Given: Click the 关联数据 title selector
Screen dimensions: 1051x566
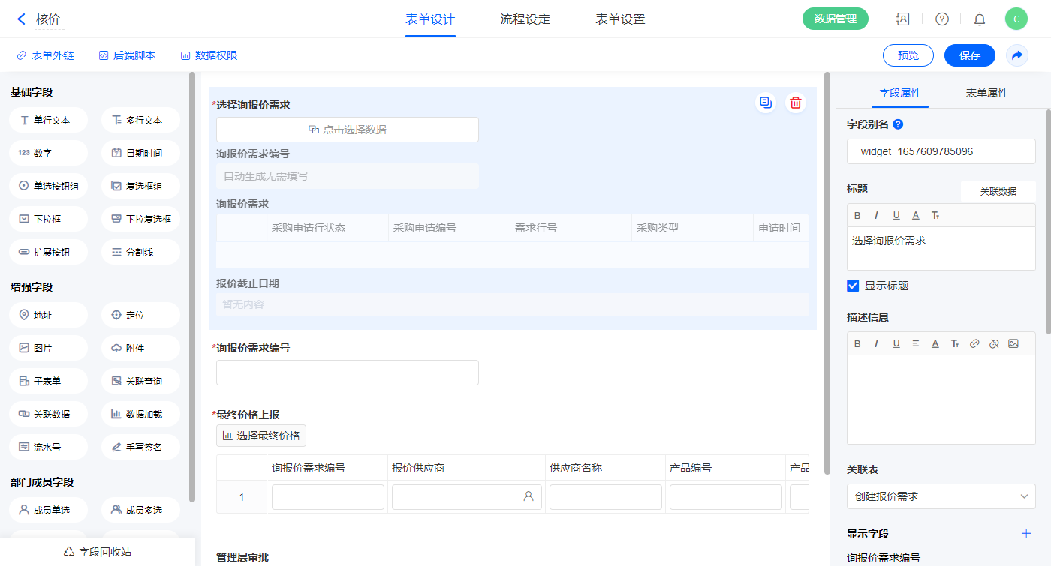Looking at the screenshot, I should 998,191.
